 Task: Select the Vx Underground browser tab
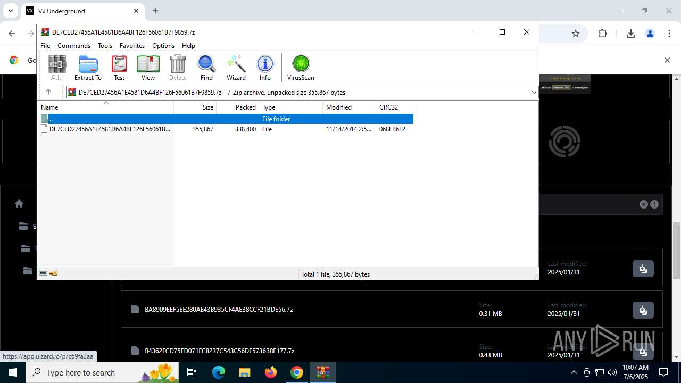(x=82, y=11)
